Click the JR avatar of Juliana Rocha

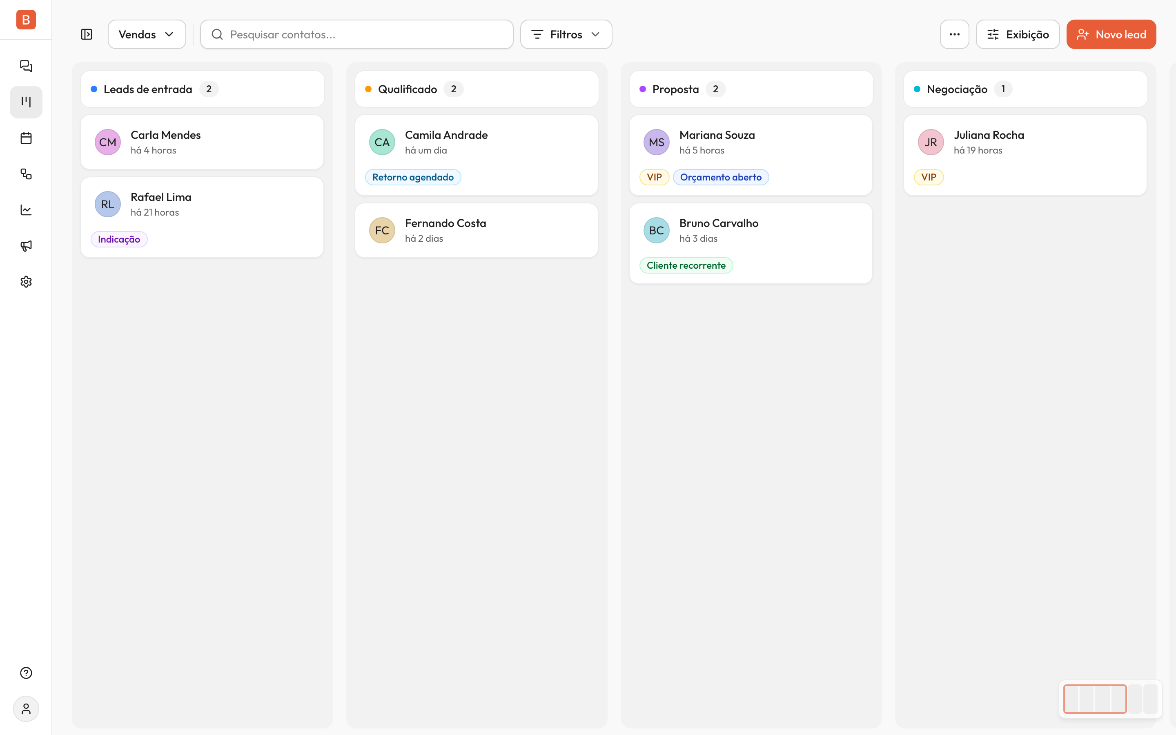pyautogui.click(x=931, y=142)
